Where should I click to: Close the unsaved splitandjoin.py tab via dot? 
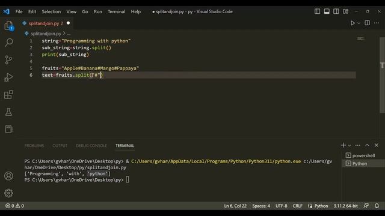click(x=68, y=23)
